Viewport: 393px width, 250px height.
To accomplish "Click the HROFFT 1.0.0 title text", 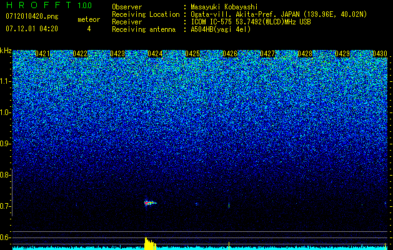I will click(x=49, y=5).
